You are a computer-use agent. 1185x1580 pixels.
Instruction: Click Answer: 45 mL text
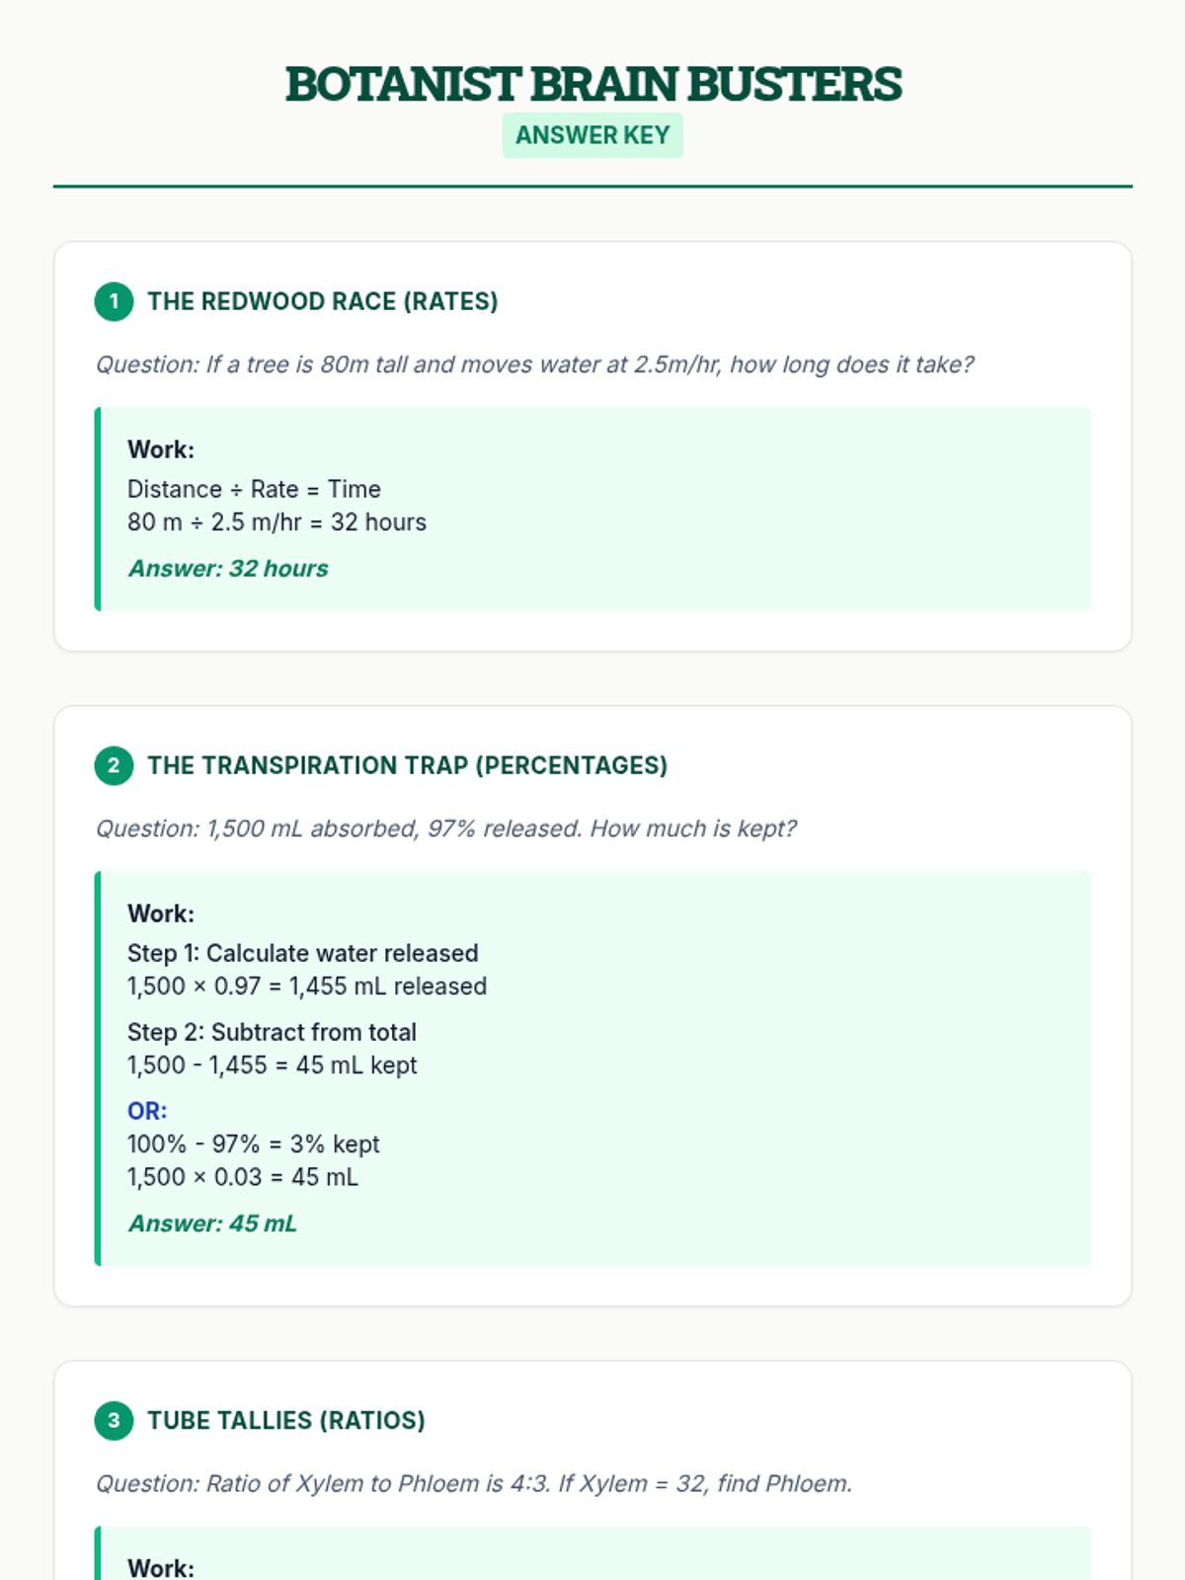tap(212, 1224)
